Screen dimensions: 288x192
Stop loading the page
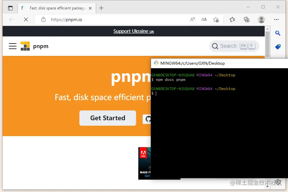click(26, 19)
